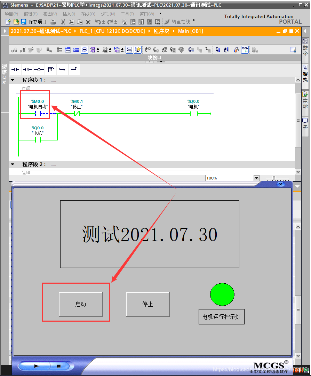Screen dimensions: 311x376
Task: Click 电机运行指示灯 label box
Action: coord(222,317)
